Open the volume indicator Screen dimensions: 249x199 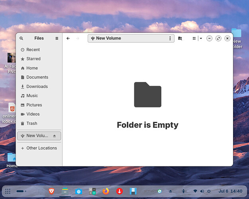(x=202, y=191)
